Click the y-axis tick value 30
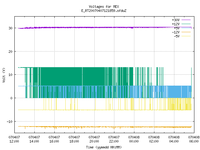Viewport: 200px width, 150px height. coord(10,28)
